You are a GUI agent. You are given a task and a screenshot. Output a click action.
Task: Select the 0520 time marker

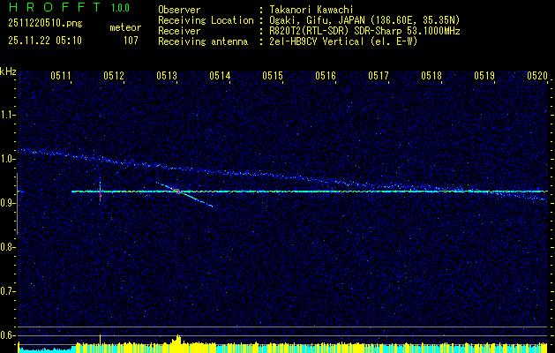coord(537,77)
